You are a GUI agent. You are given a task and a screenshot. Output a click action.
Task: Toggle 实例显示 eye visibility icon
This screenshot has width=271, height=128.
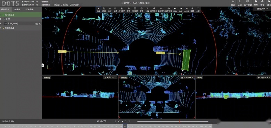point(161,9)
